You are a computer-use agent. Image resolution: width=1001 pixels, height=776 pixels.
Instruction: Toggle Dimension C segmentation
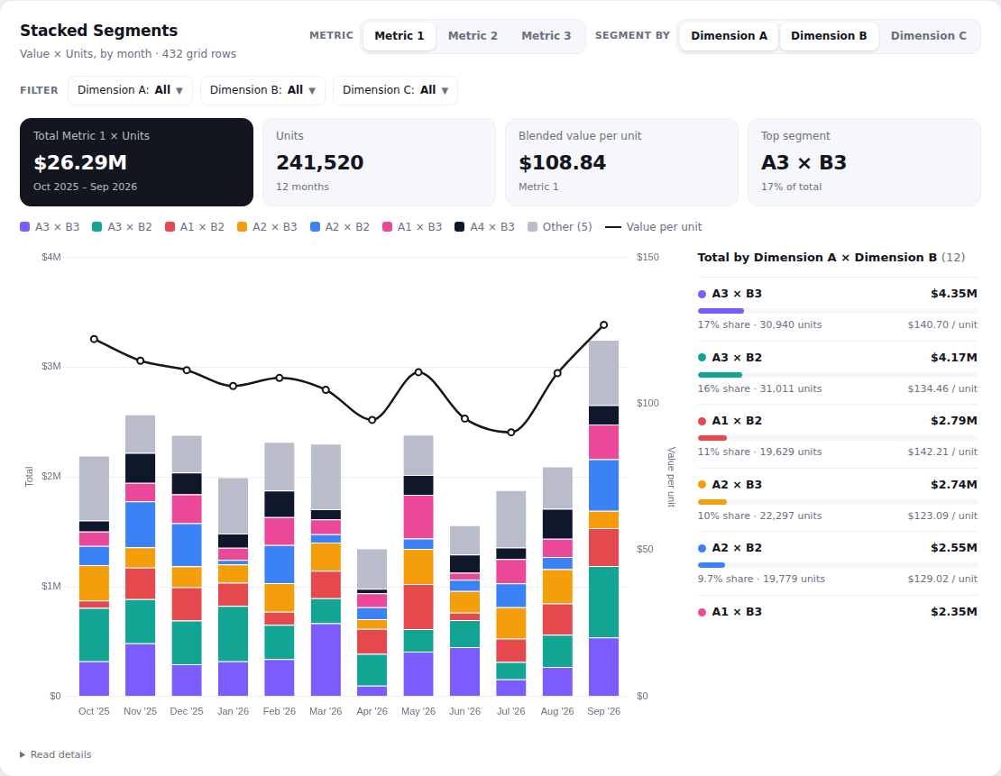[928, 36]
